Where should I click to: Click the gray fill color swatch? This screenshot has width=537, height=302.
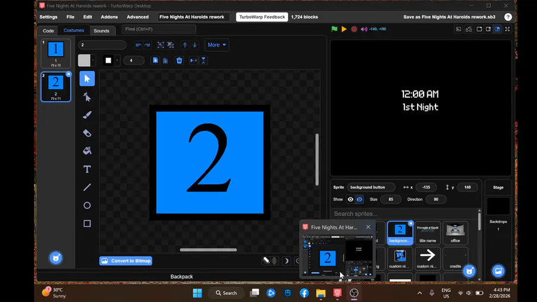(84, 61)
